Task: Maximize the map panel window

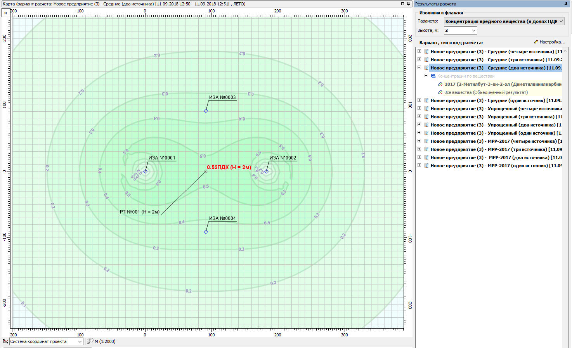Action: tap(402, 4)
